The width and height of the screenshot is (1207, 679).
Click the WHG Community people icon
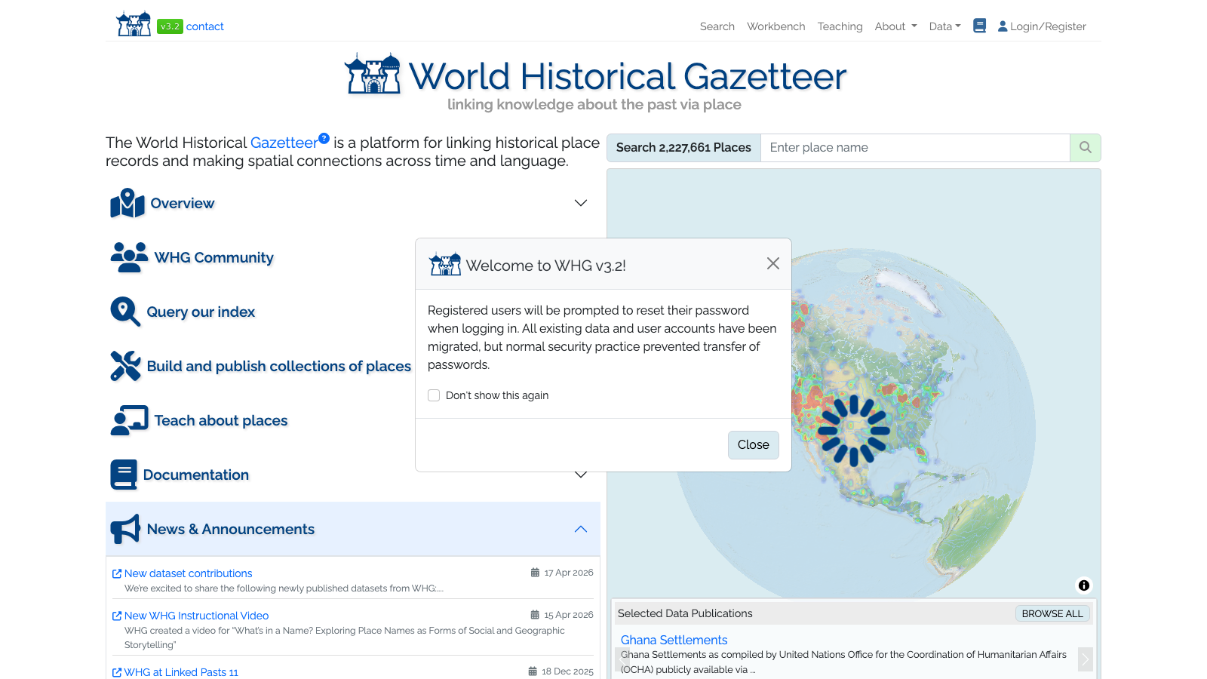tap(128, 257)
